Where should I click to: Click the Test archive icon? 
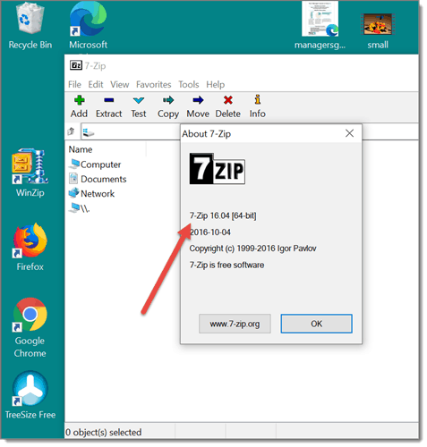pos(139,100)
